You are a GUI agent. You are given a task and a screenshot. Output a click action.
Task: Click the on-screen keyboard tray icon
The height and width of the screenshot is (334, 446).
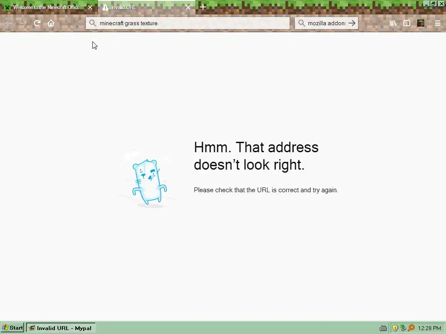tap(383, 328)
